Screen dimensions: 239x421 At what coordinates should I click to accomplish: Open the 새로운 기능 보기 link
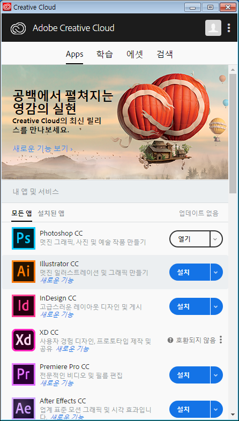(x=43, y=148)
